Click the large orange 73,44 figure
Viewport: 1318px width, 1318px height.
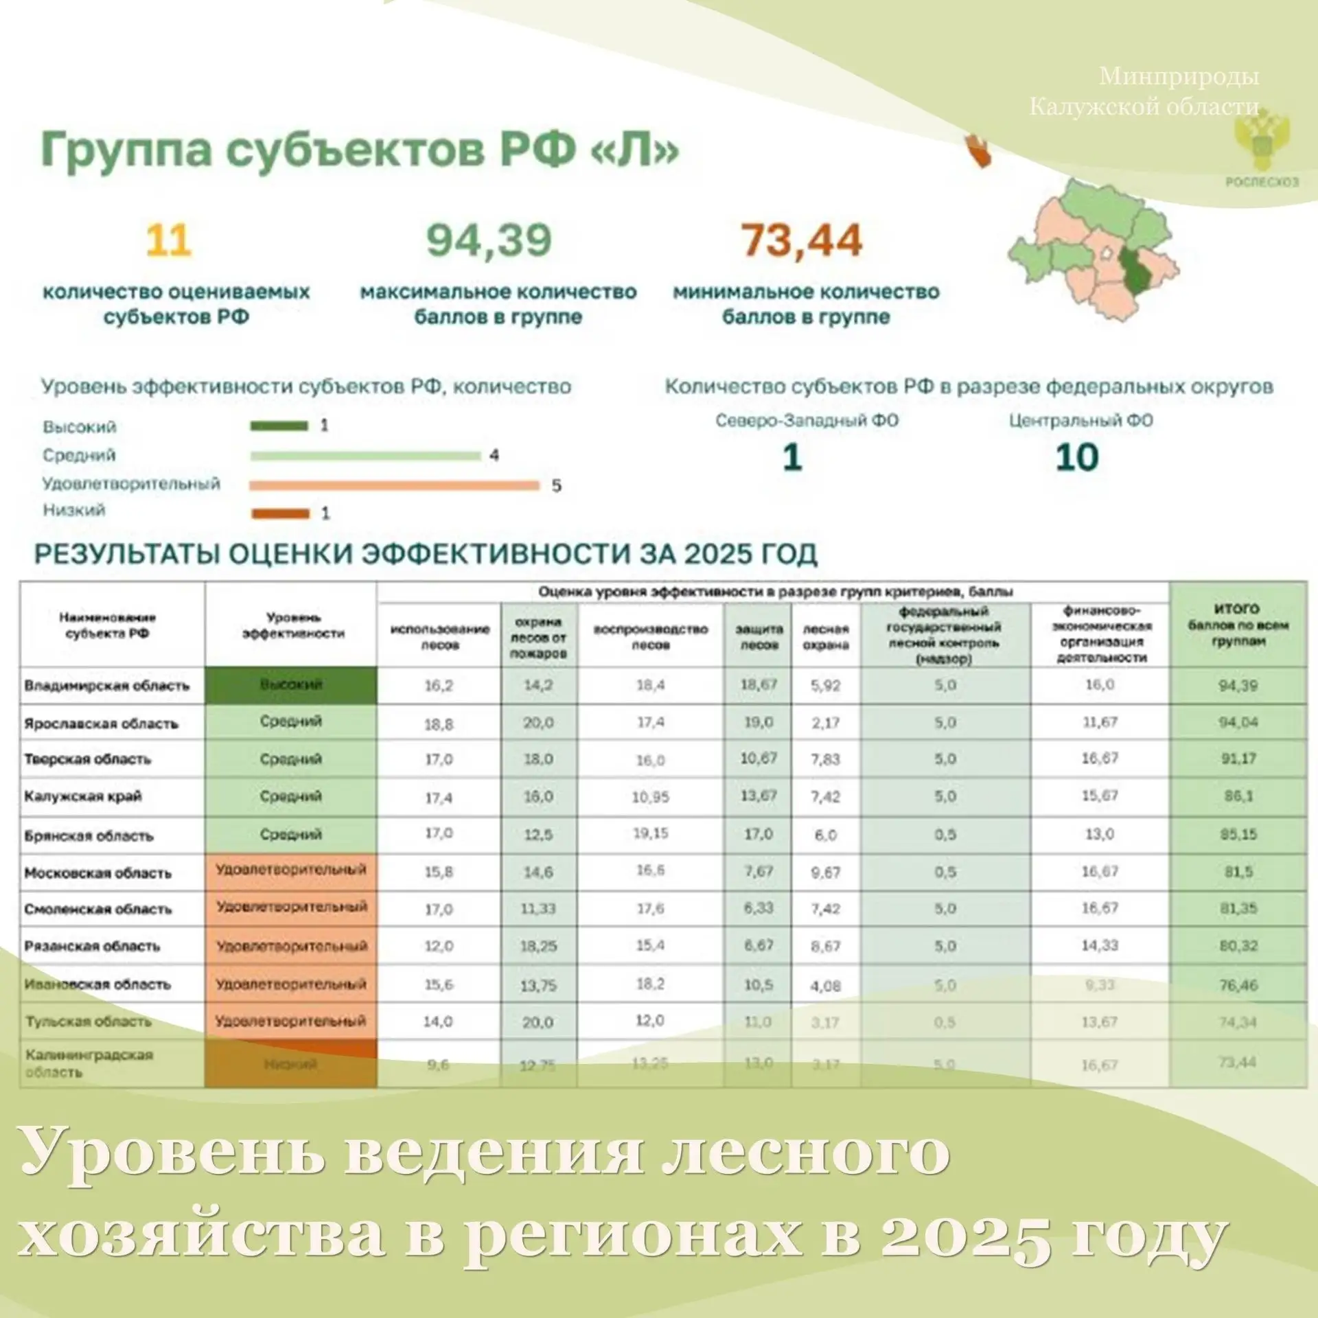click(801, 240)
